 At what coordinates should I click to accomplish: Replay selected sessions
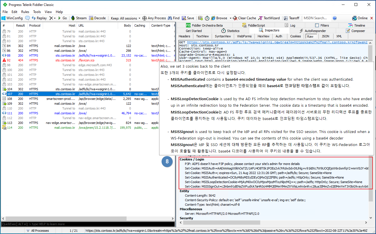coord(39,18)
